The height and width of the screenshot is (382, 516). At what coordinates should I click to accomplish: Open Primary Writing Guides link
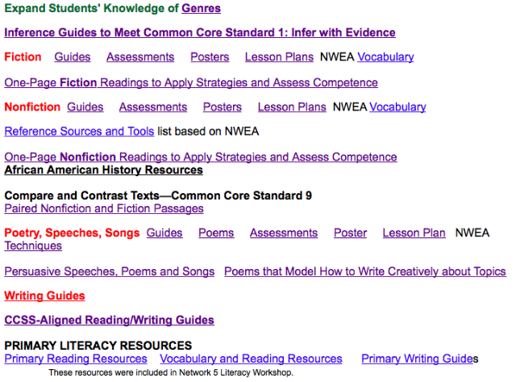point(418,359)
